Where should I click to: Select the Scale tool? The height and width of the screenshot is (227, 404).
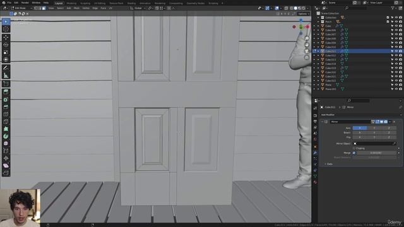pyautogui.click(x=6, y=52)
